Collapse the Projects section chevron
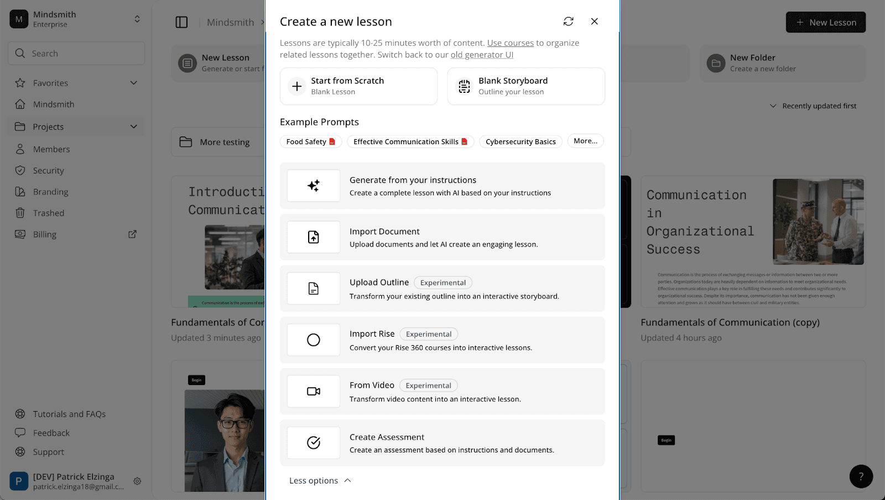 point(133,127)
